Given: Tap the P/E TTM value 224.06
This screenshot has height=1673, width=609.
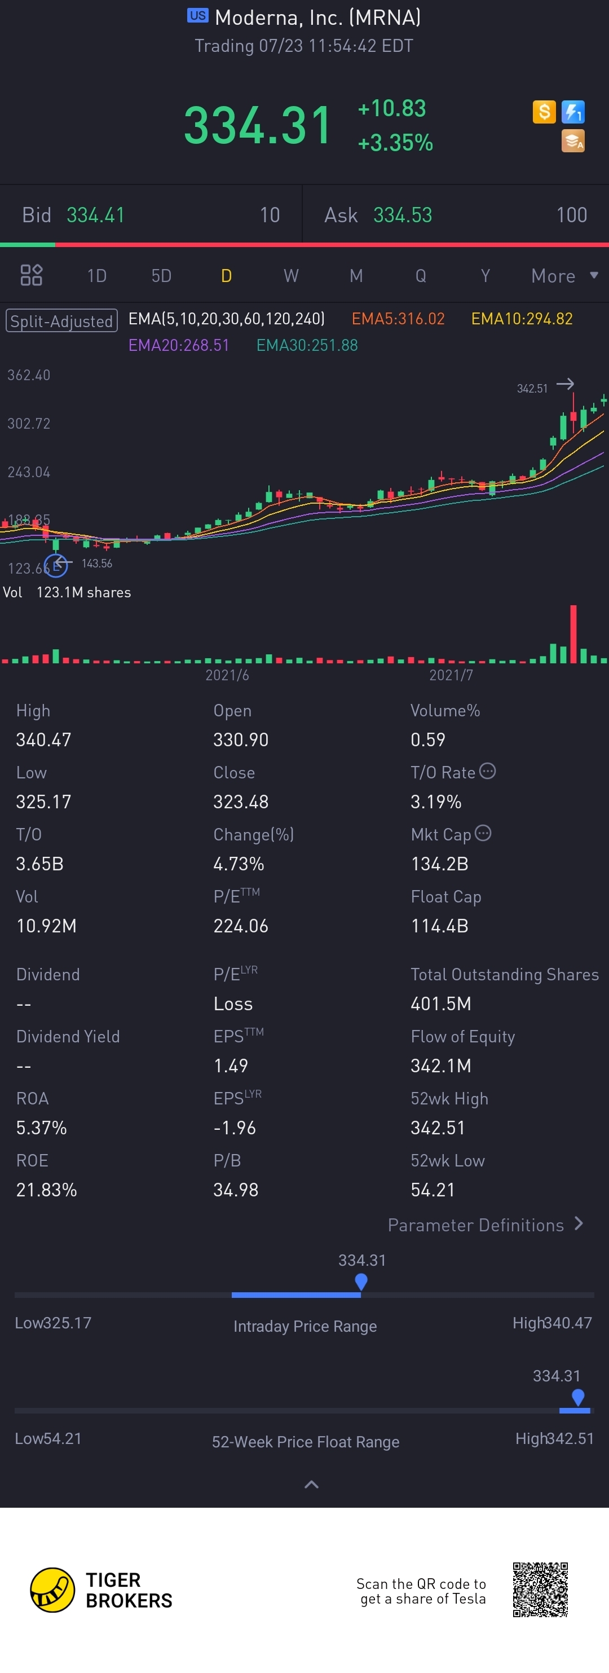Looking at the screenshot, I should [241, 926].
